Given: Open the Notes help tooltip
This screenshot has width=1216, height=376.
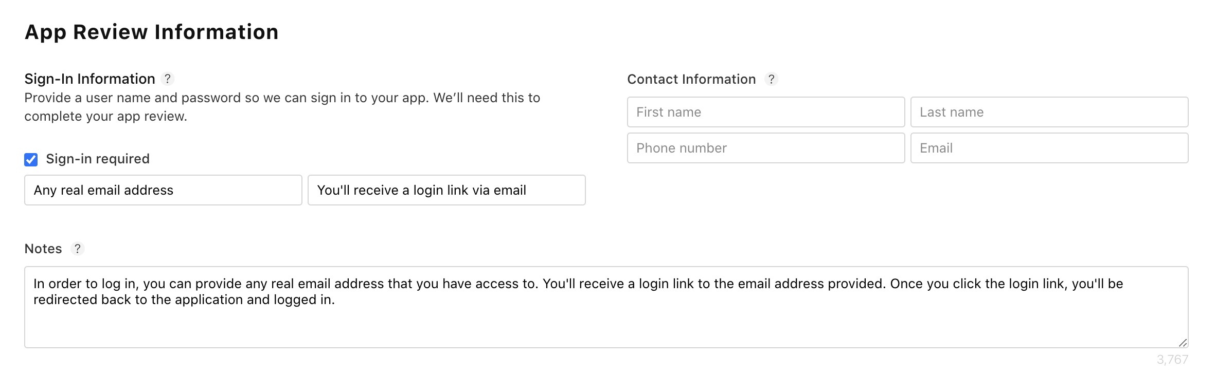Looking at the screenshot, I should pyautogui.click(x=78, y=249).
